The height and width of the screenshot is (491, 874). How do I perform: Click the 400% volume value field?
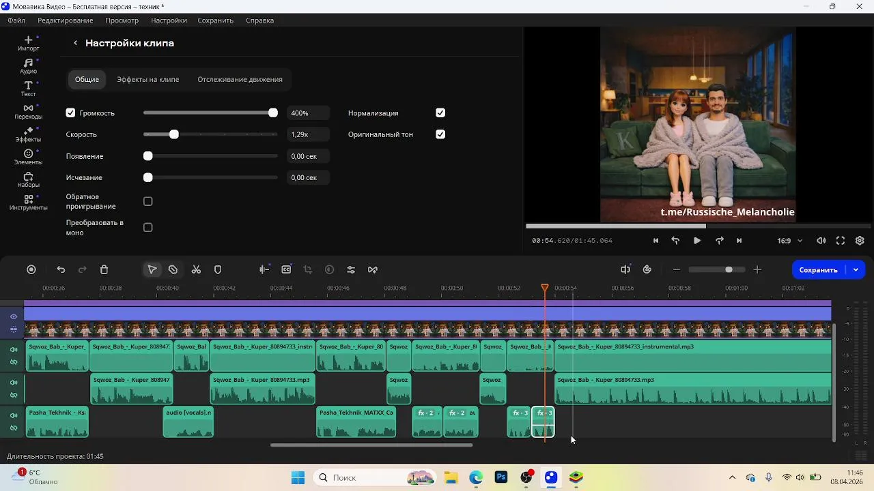[307, 113]
